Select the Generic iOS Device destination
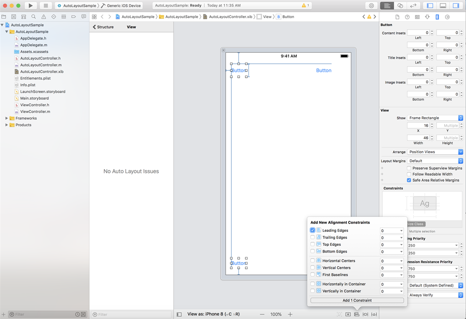Screen dimensions: 466x319 [121, 5]
